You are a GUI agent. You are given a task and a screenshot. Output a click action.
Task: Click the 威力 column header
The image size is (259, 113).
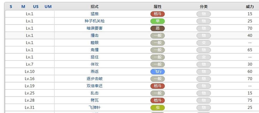(250, 7)
